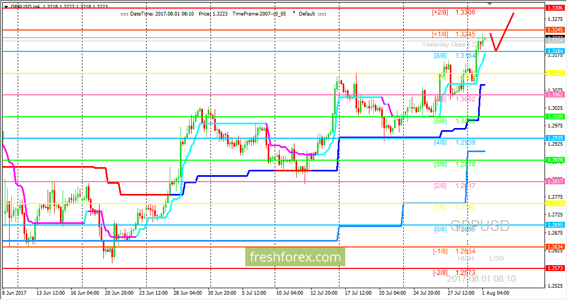Click the 23 Jun 12:00 time axis label
This screenshot has width=567, height=300.
[x=153, y=292]
